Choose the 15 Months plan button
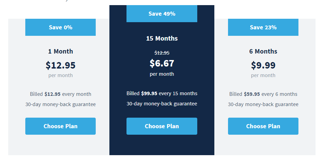Screen dimensions: 334x163 tap(162, 126)
